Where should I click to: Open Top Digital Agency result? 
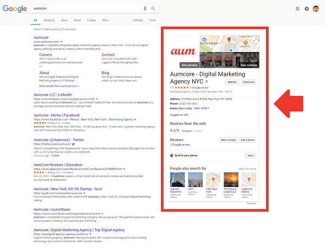coord(79,230)
